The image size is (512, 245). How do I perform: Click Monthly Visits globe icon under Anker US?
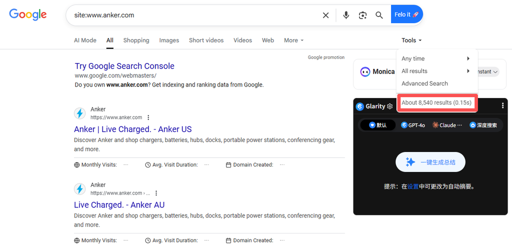pos(77,164)
